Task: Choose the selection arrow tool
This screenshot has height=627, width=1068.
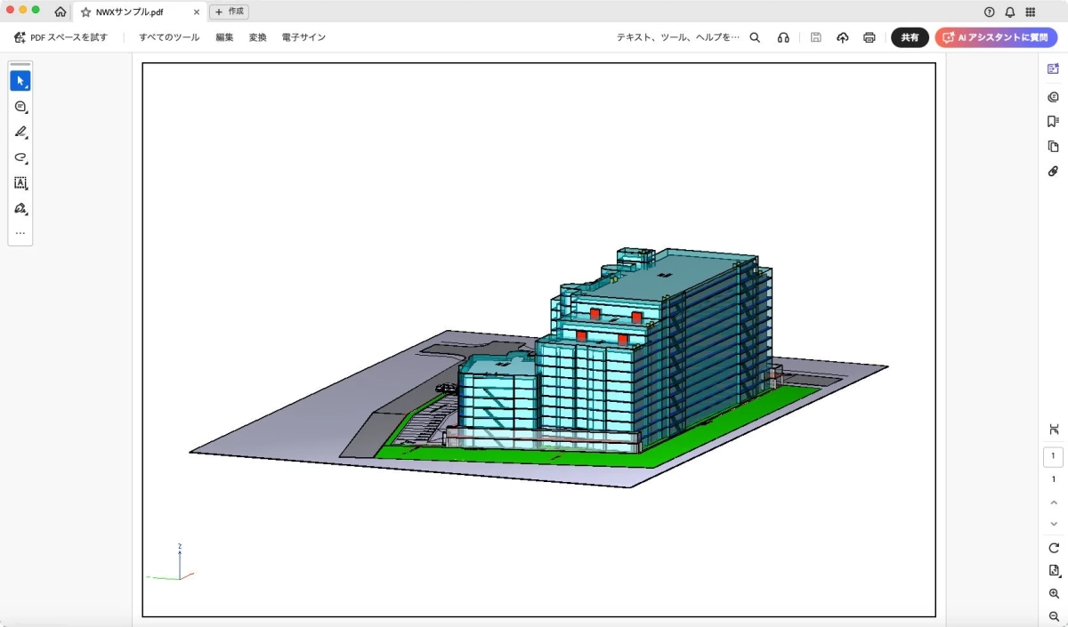Action: point(20,81)
